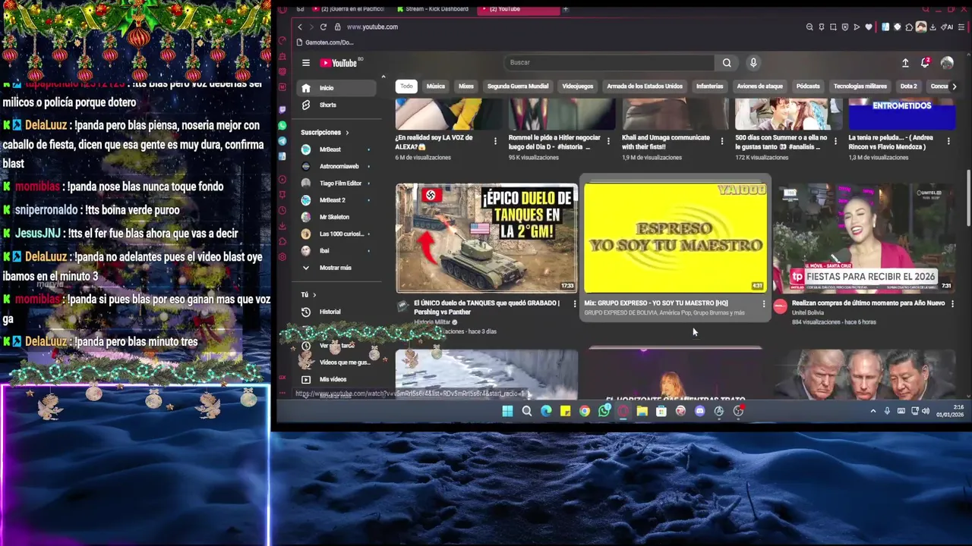Go back using browser back arrow
Image resolution: width=972 pixels, height=546 pixels.
pyautogui.click(x=299, y=27)
